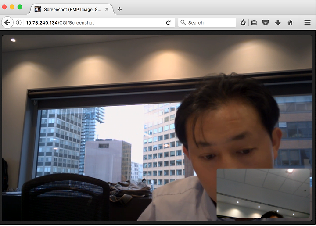Click the tab favicon thumbnail

click(x=38, y=9)
